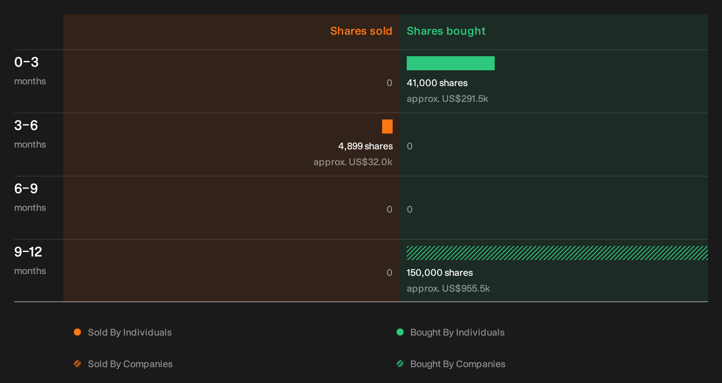Select the 9-12 months row label
The width and height of the screenshot is (722, 383).
click(30, 260)
